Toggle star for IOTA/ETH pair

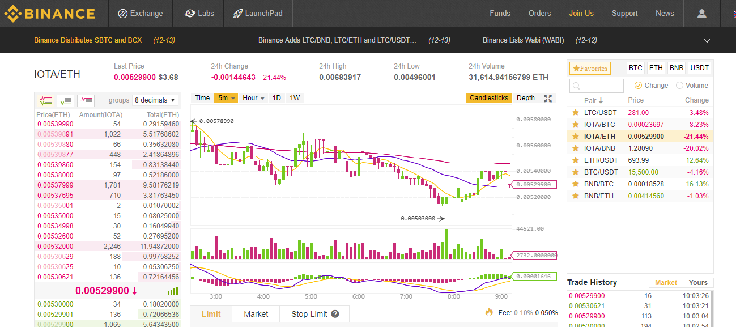[576, 137]
